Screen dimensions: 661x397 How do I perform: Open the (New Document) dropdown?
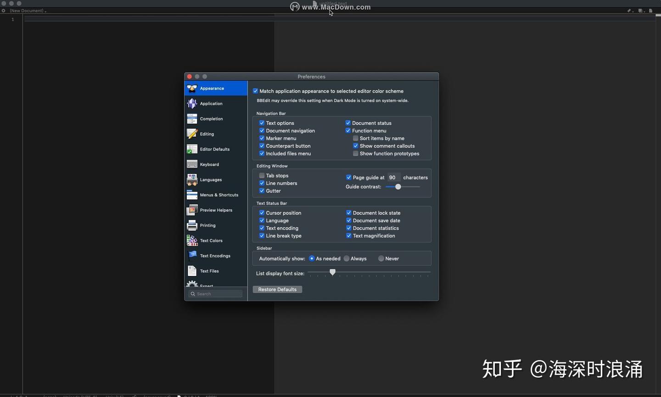tap(28, 11)
